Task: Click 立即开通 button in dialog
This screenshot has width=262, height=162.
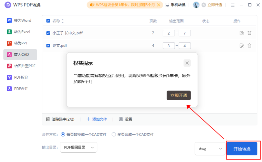Action: click(x=179, y=95)
